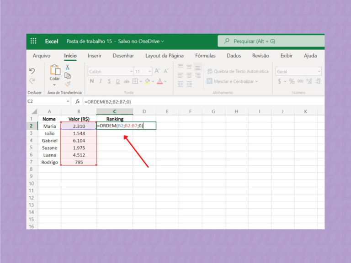Apply thousands separator 000 icon
This screenshot has height=263, width=351.
pyautogui.click(x=300, y=81)
